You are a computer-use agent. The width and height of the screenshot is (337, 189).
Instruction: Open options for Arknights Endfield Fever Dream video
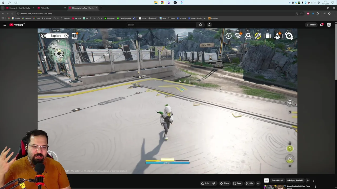[x=315, y=187]
